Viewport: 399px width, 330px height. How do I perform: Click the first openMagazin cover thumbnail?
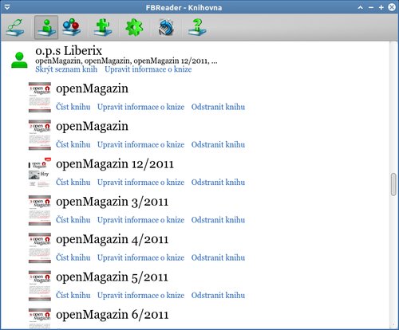[40, 97]
